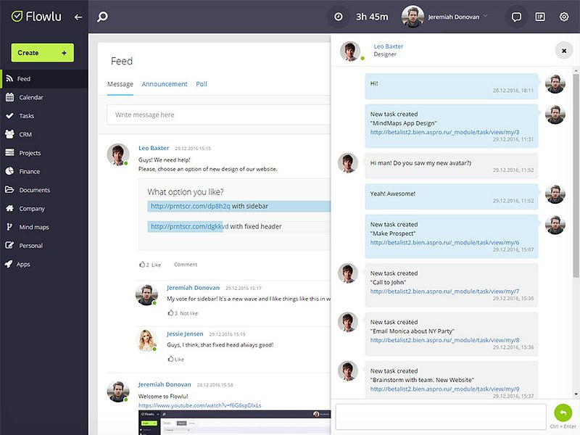The width and height of the screenshot is (580, 435).
Task: Open the chat messages icon in header
Action: click(516, 17)
